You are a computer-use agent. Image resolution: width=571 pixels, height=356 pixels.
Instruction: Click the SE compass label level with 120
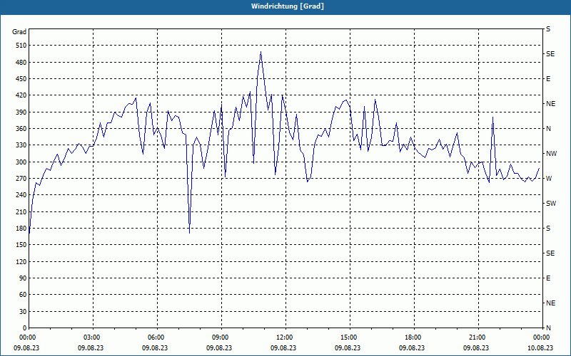tap(550, 253)
